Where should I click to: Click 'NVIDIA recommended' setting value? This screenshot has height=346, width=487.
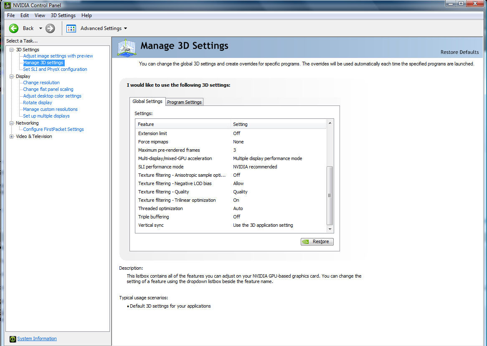pyautogui.click(x=255, y=167)
